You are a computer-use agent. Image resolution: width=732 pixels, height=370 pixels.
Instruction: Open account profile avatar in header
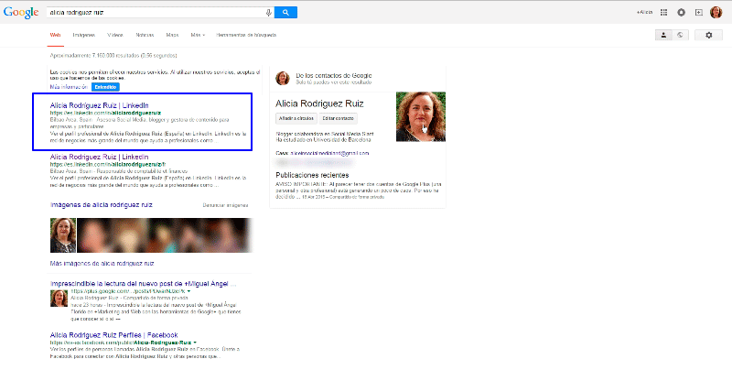click(716, 12)
